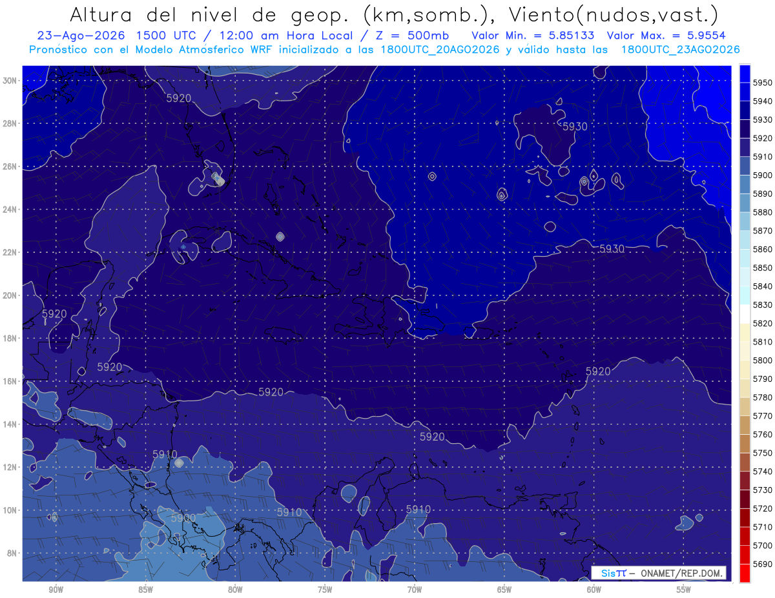Image resolution: width=775 pixels, height=598 pixels.
Task: Click the legend label 5850
Action: [762, 268]
